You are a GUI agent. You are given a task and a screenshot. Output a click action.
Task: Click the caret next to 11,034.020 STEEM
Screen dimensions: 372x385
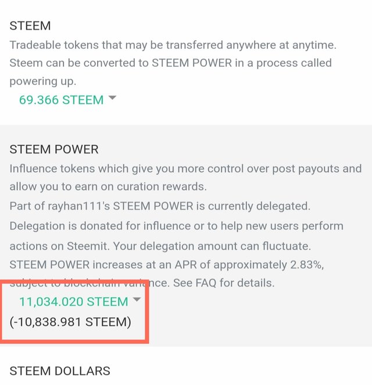coord(137,300)
